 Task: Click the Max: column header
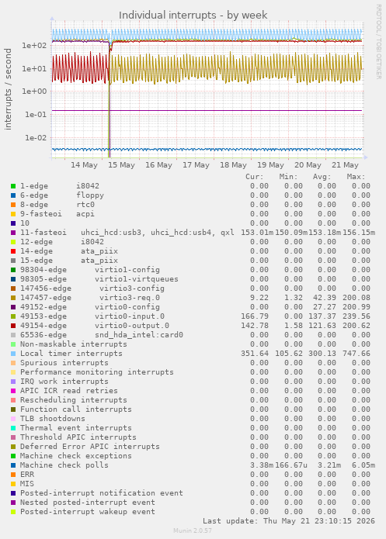point(356,177)
